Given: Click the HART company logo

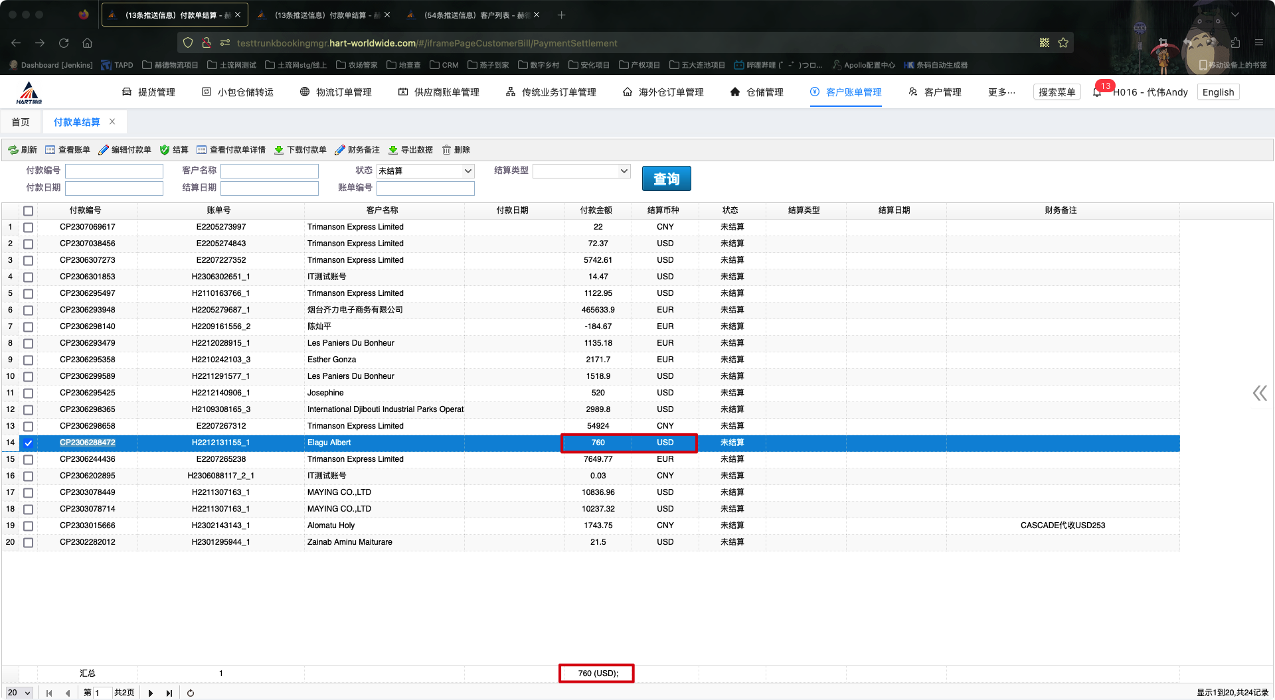Looking at the screenshot, I should coord(29,93).
